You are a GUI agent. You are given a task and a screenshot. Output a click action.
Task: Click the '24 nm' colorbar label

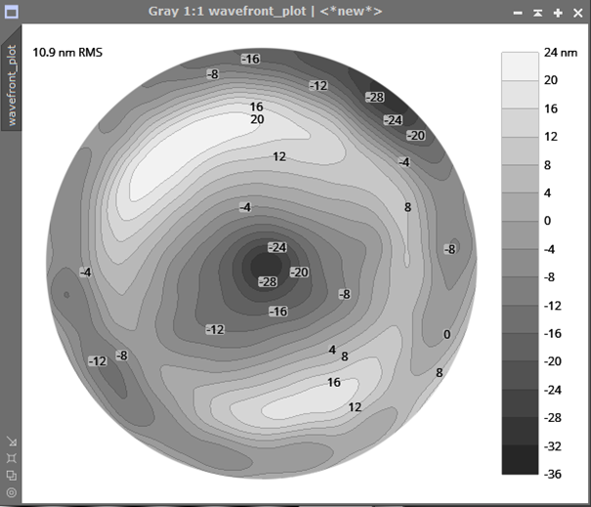point(561,53)
